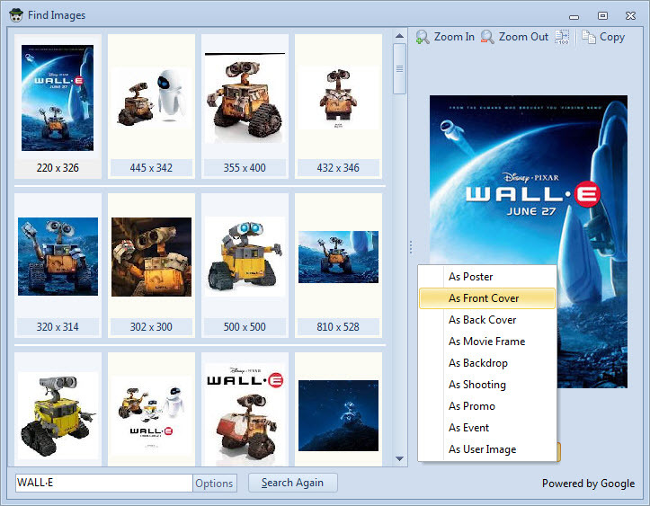Click the Search Again button
Image resolution: width=650 pixels, height=506 pixels.
(293, 483)
